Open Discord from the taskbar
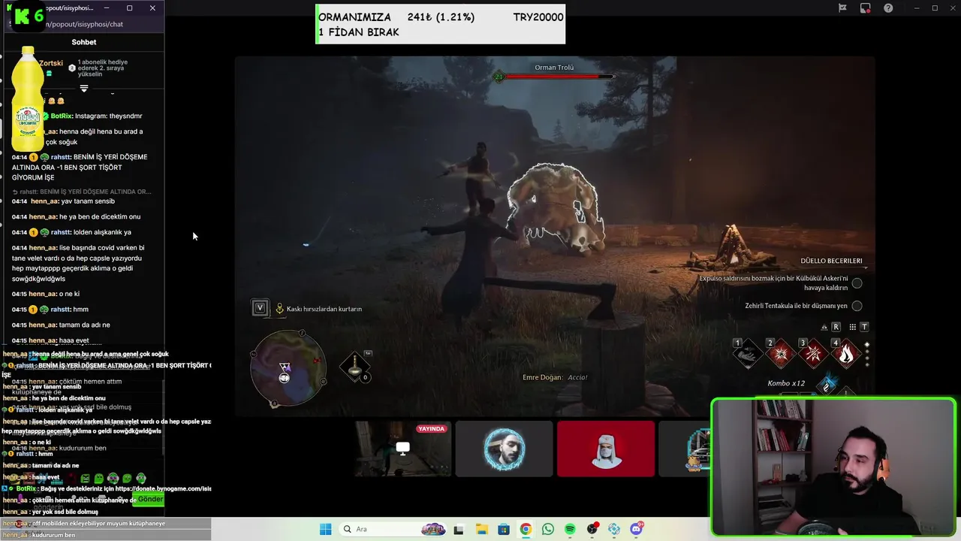 [637, 529]
